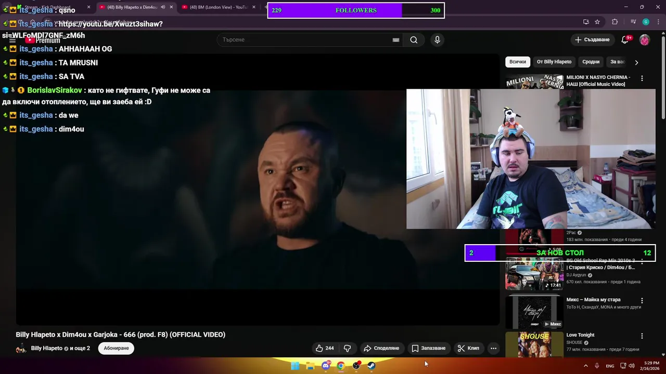Click the Chrome profile G avatar

coord(646,22)
